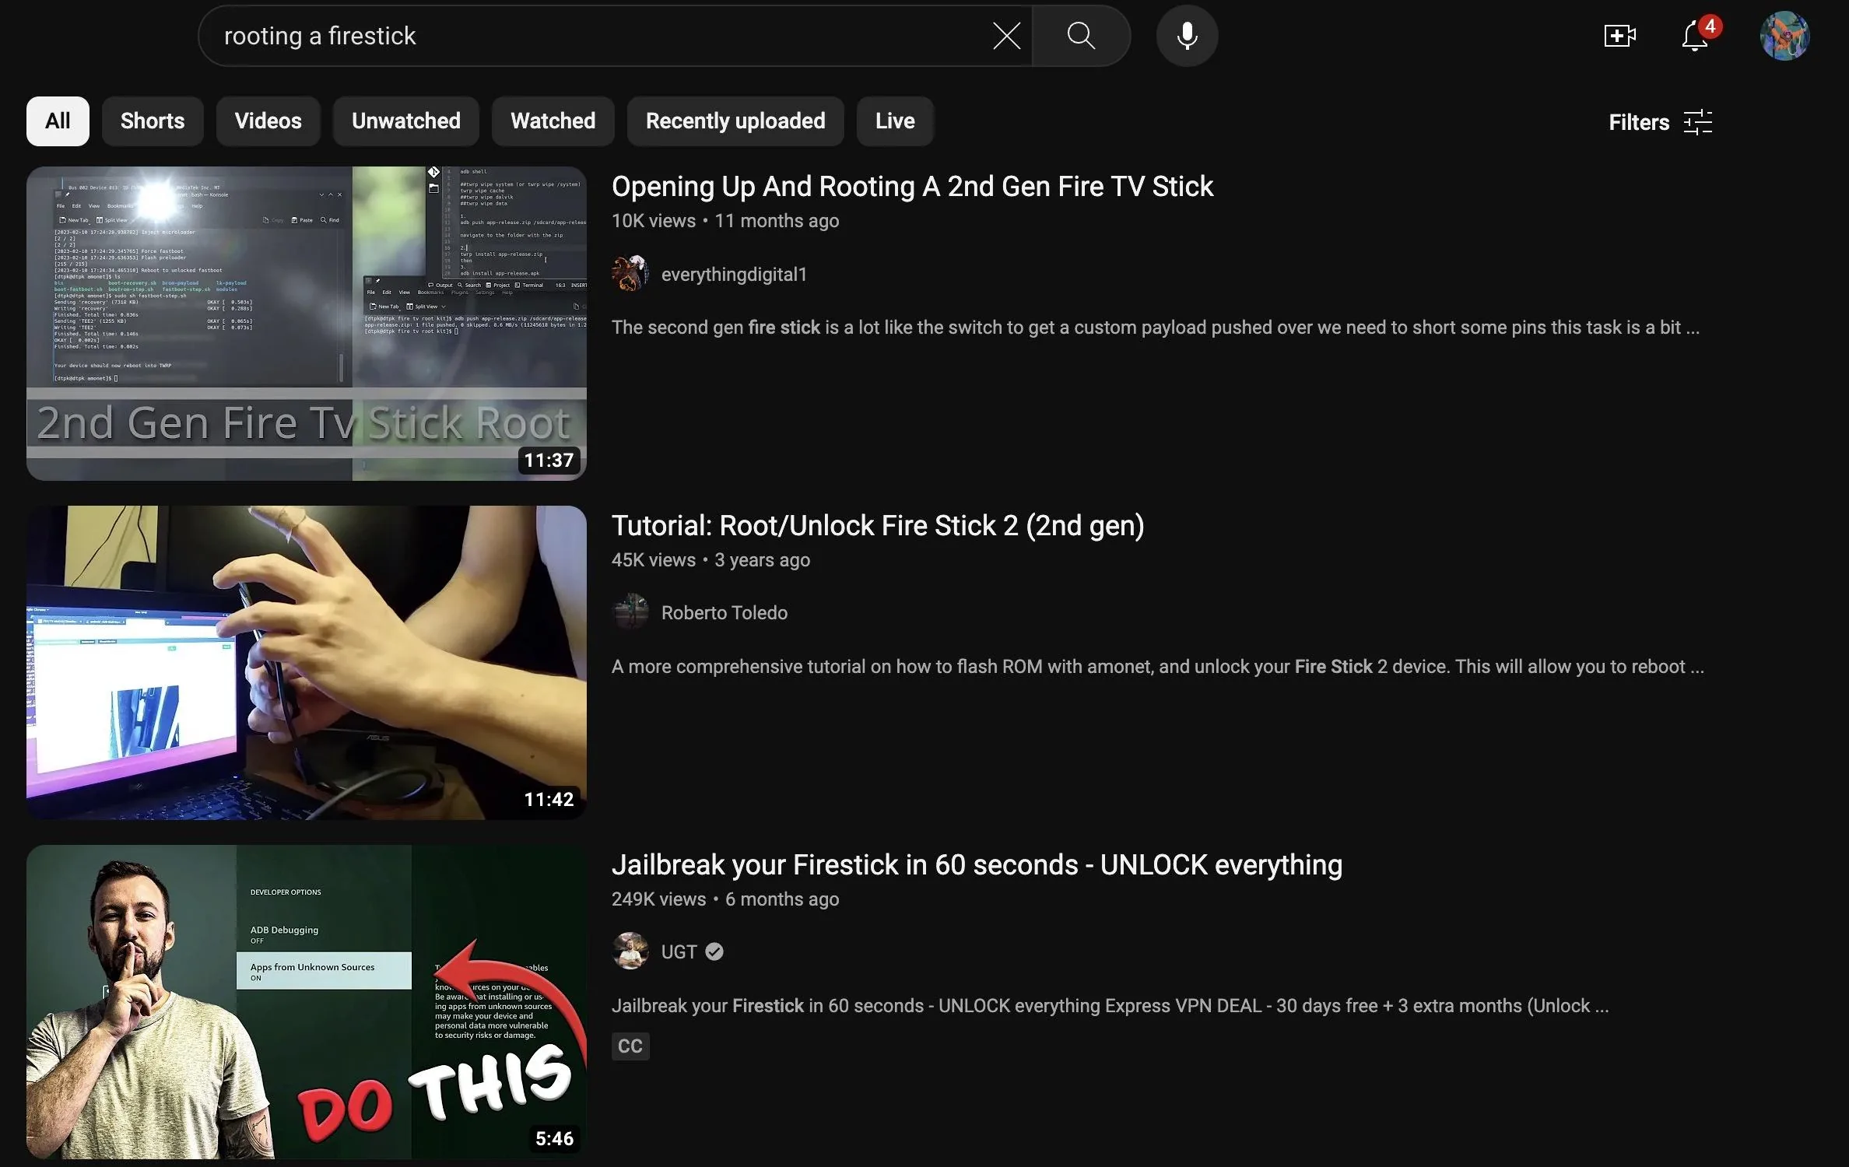Select the Live filter chip
The width and height of the screenshot is (1849, 1167).
pos(895,121)
